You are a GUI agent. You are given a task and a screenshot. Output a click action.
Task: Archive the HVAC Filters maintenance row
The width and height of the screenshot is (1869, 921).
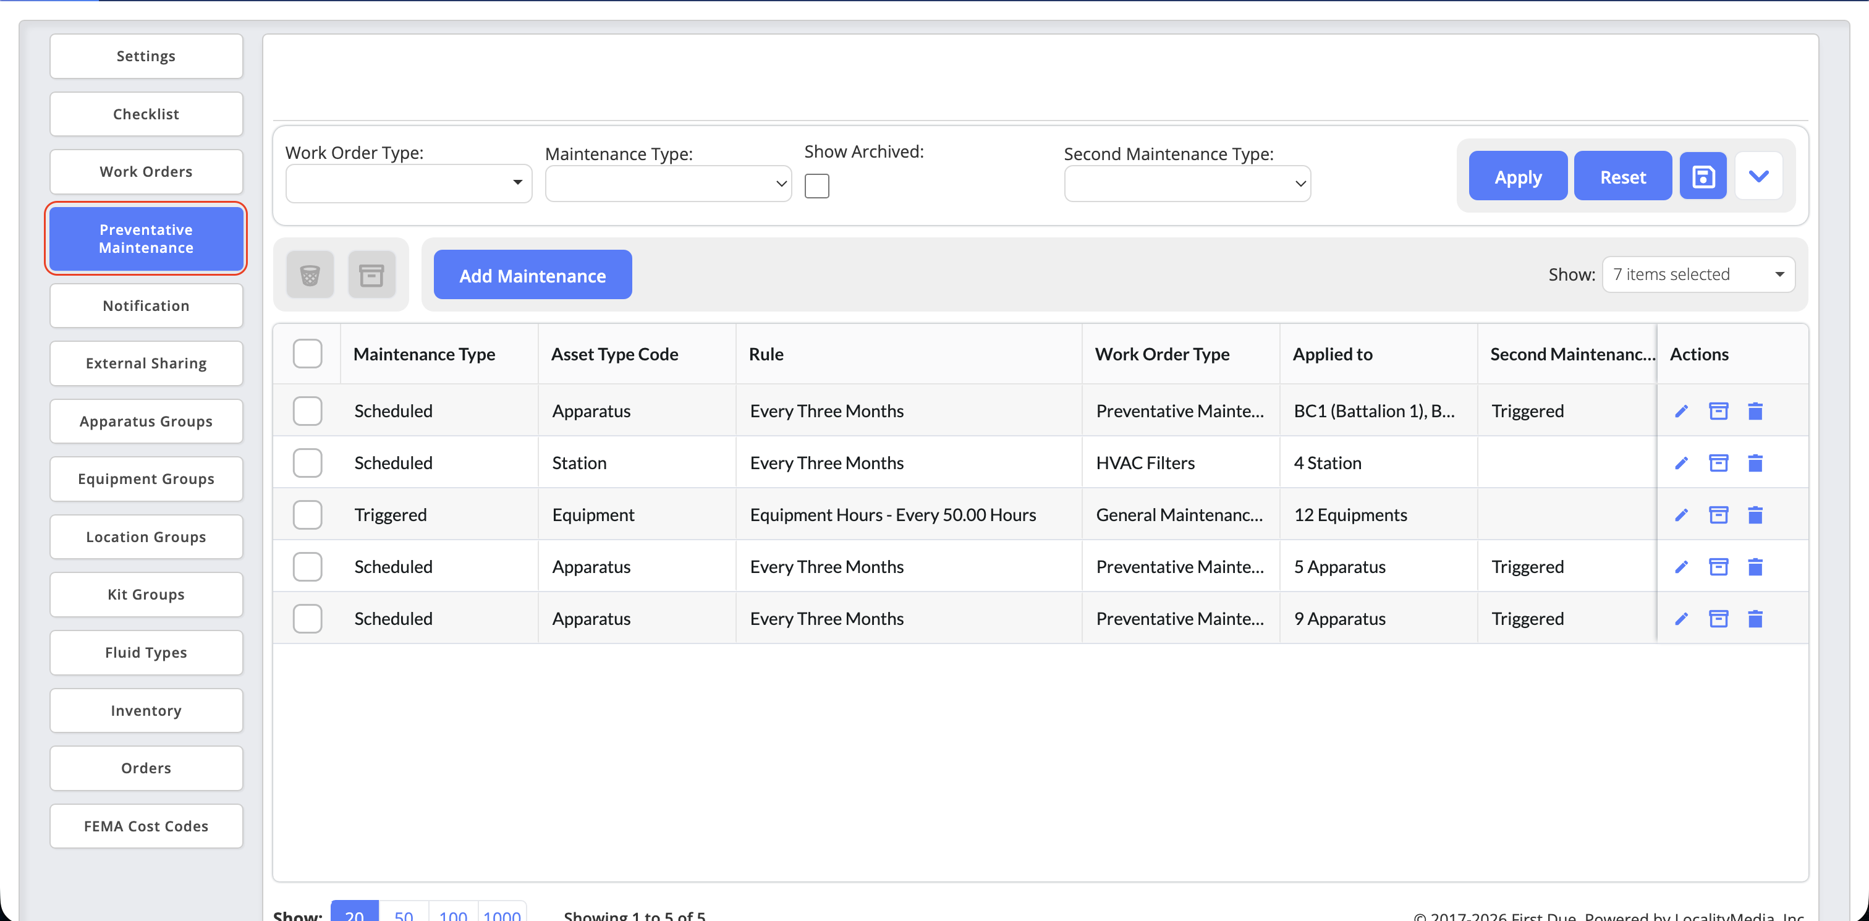click(1718, 463)
